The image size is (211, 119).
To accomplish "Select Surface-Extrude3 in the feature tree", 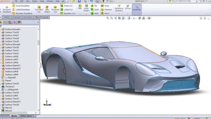I will pos(11,29).
